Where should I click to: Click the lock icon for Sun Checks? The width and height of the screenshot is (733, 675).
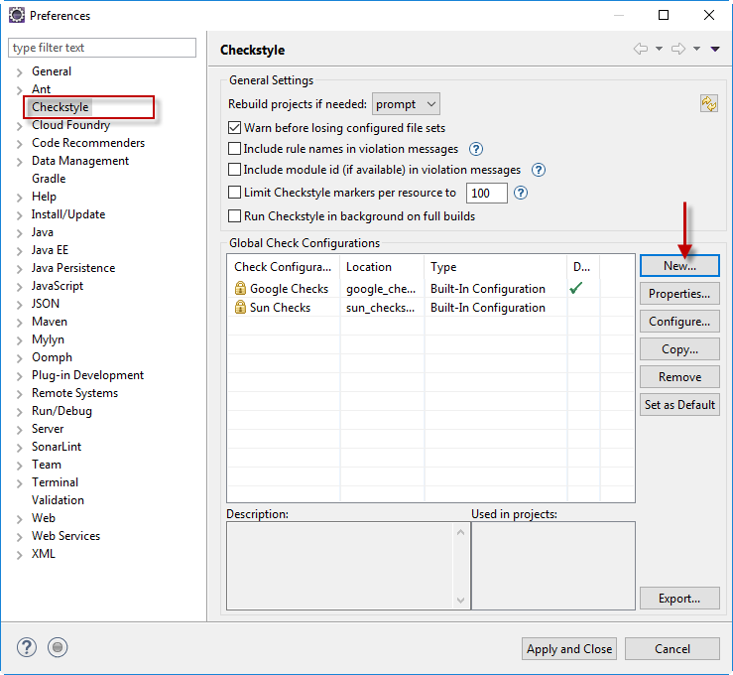(x=240, y=308)
